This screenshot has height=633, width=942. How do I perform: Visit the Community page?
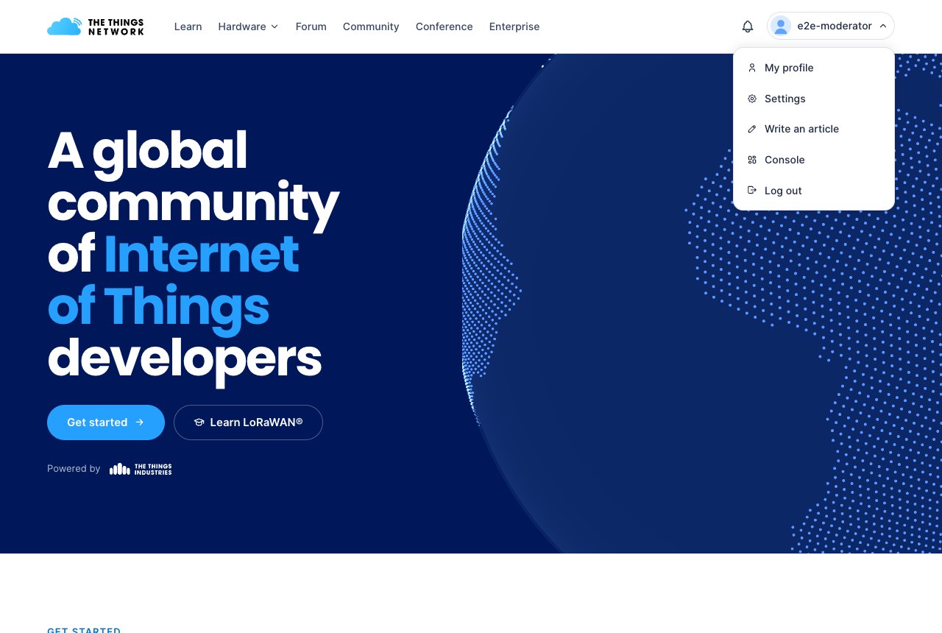[371, 26]
